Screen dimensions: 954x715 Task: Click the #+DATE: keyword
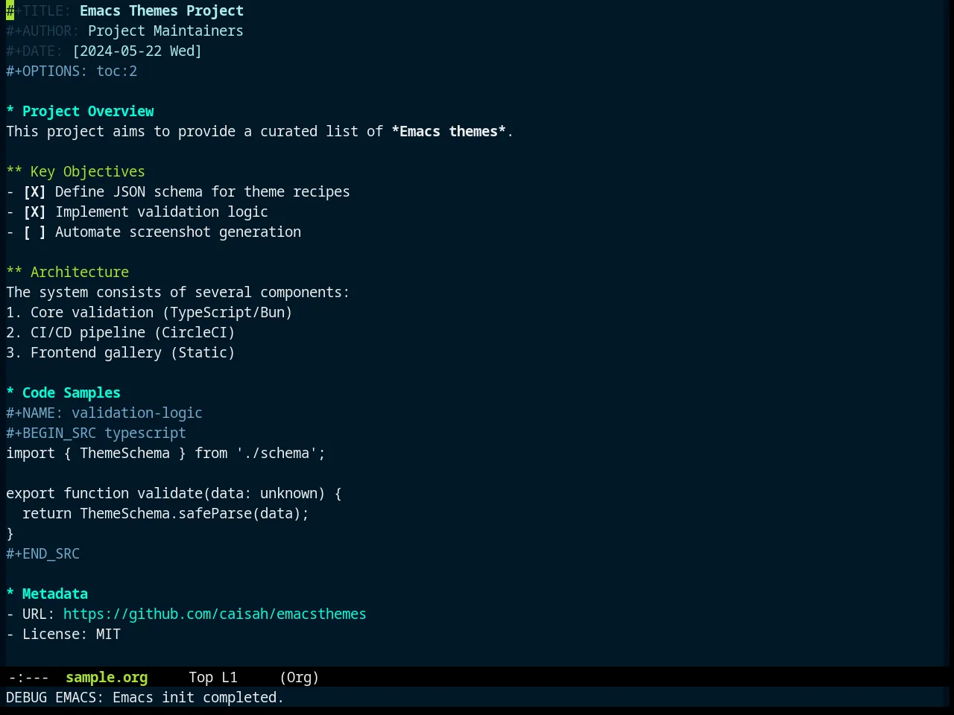[34, 51]
